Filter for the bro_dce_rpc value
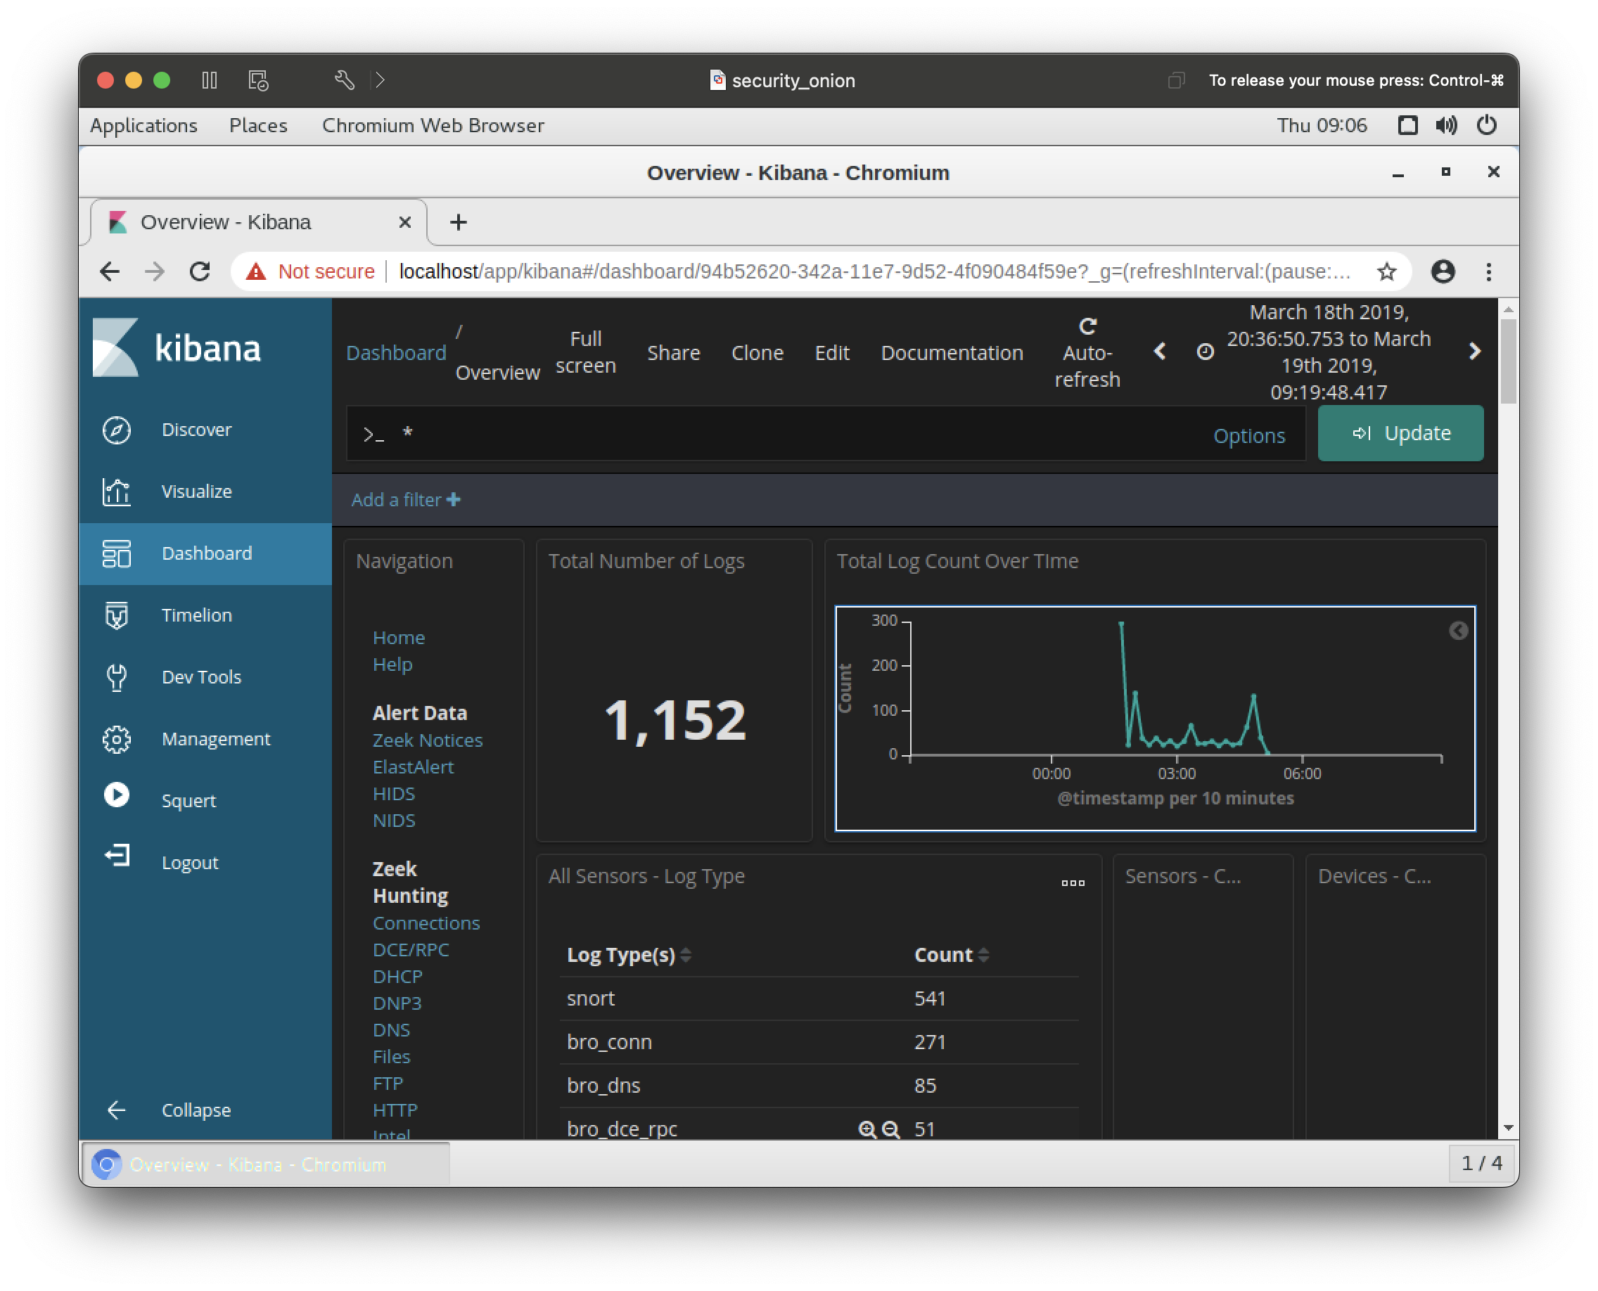The width and height of the screenshot is (1598, 1291). 867,1129
